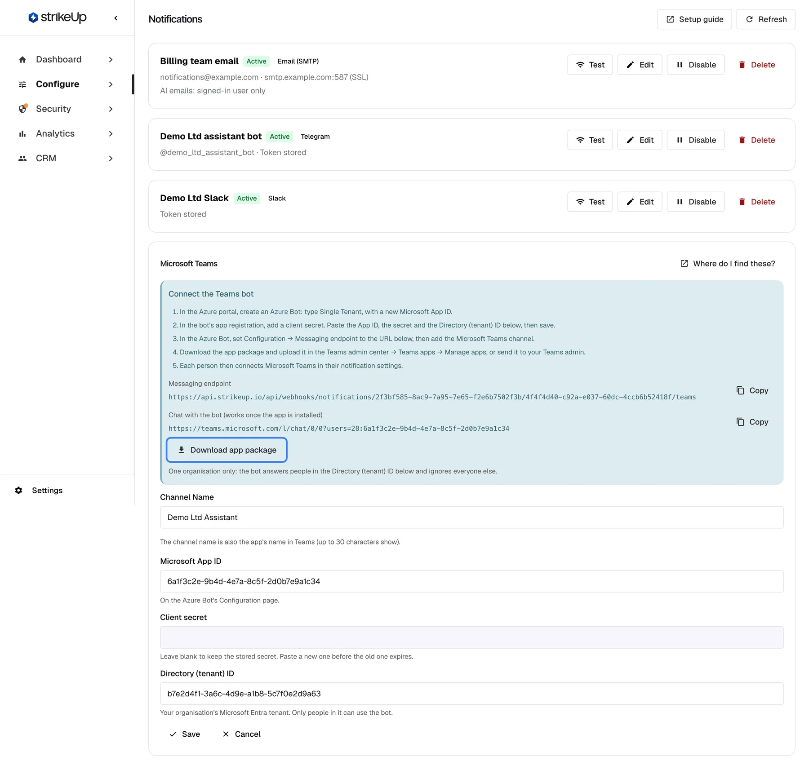This screenshot has height=765, width=809.
Task: Open the Setup guide
Action: click(694, 19)
